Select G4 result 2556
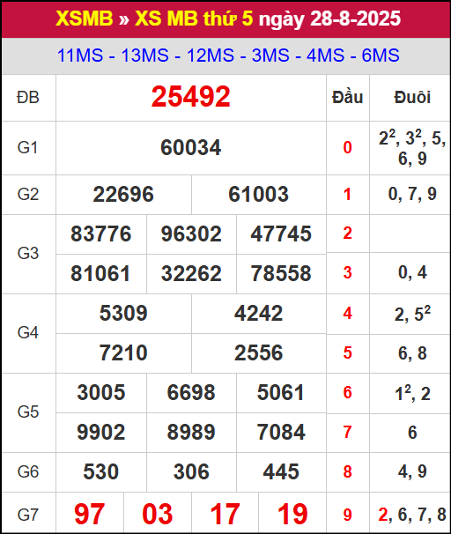The width and height of the screenshot is (451, 534). point(259,352)
